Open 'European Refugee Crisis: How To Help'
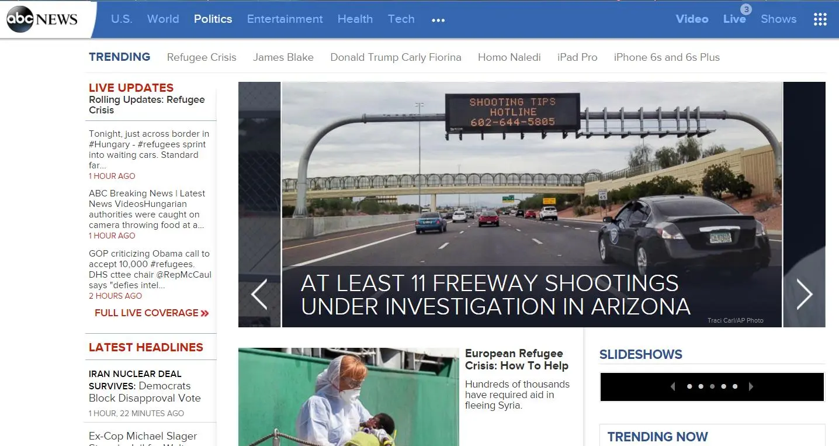This screenshot has height=446, width=839. [514, 359]
